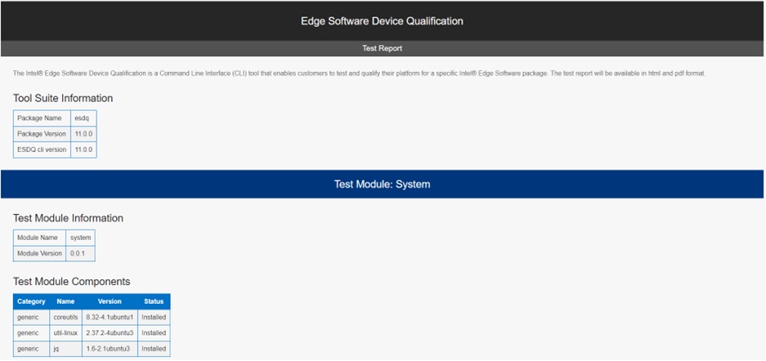Select the Module Name label cell

(x=39, y=238)
